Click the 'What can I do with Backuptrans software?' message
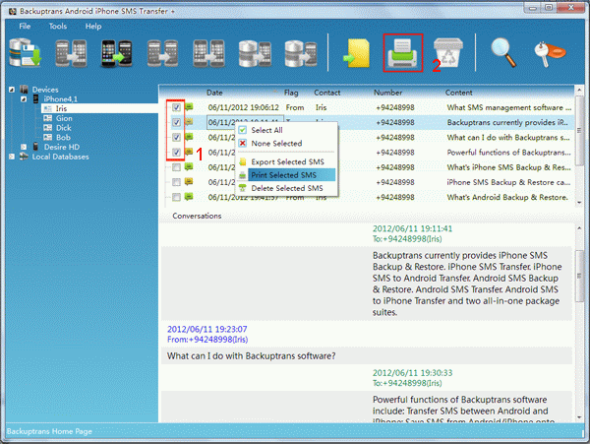590x444 pixels. 251,355
